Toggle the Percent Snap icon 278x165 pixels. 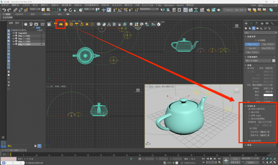pyautogui.click(x=126, y=10)
